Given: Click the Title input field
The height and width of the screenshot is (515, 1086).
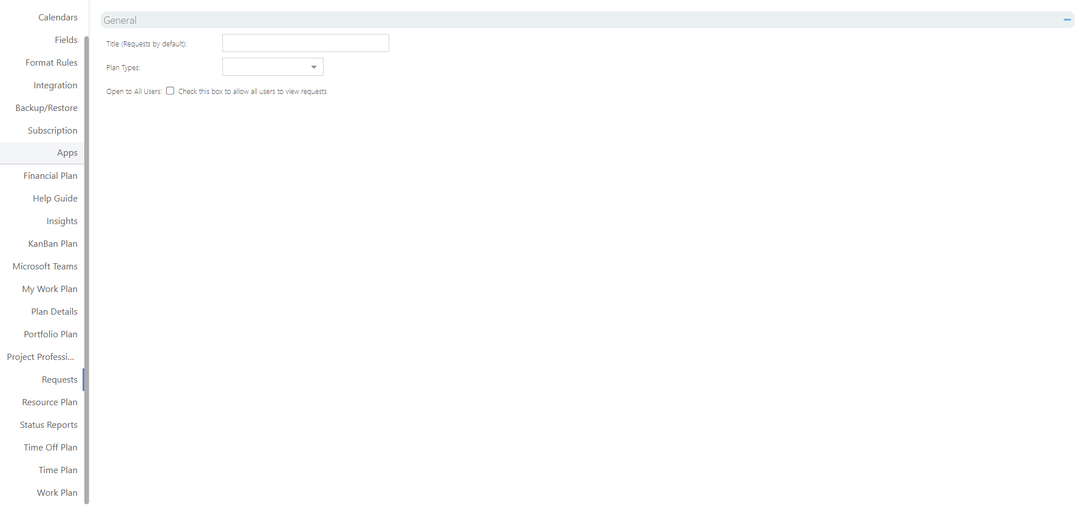Looking at the screenshot, I should pos(305,43).
